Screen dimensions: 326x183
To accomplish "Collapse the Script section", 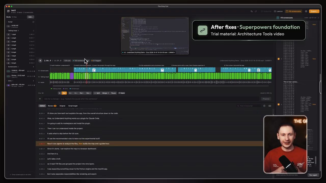I will tap(7, 22).
